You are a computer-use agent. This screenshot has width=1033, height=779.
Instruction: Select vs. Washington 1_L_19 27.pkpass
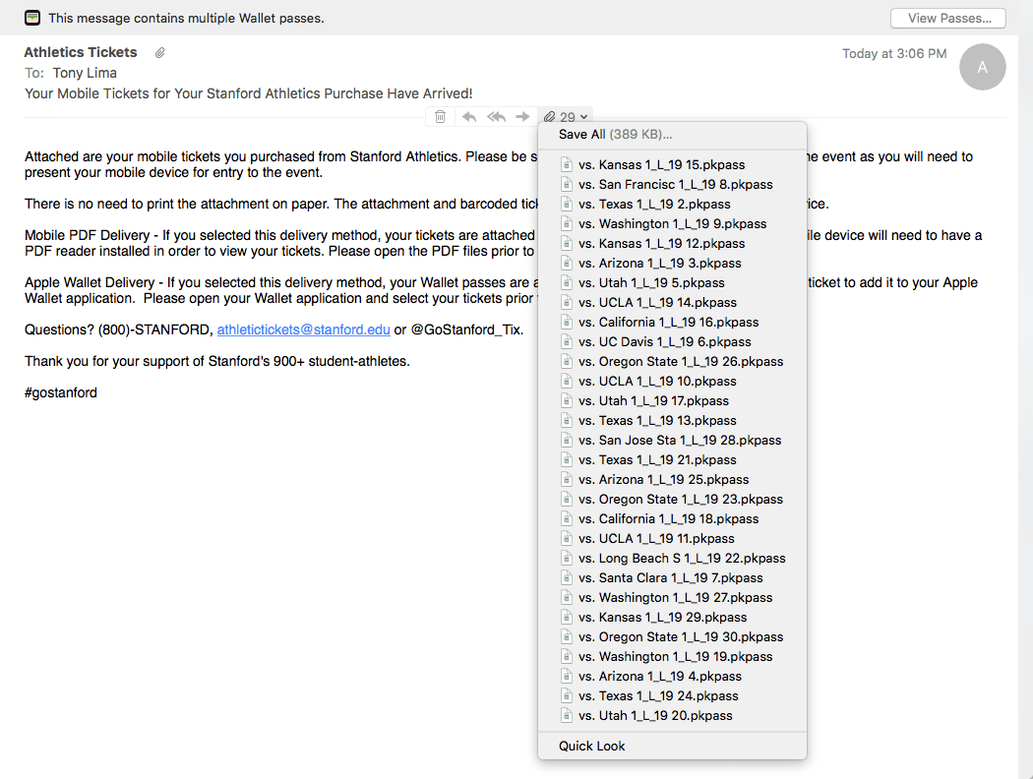point(672,598)
